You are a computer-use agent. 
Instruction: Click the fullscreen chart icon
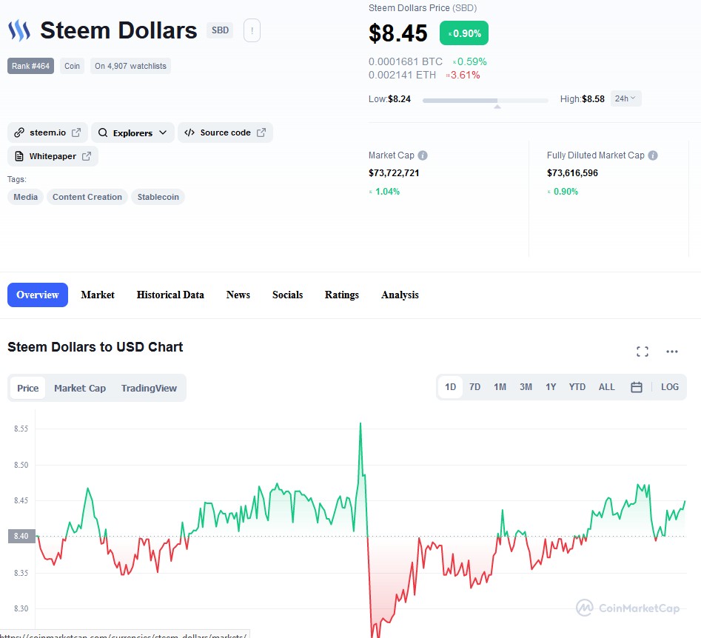643,352
